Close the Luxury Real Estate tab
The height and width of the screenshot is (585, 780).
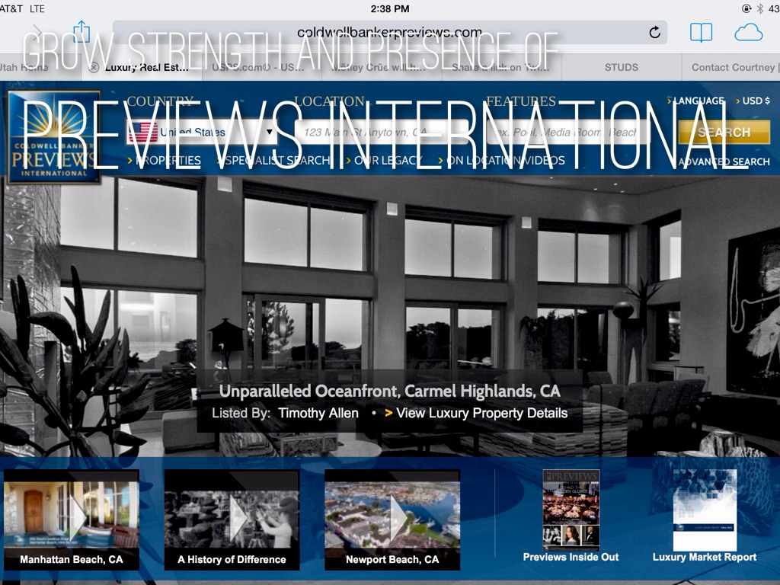(94, 67)
